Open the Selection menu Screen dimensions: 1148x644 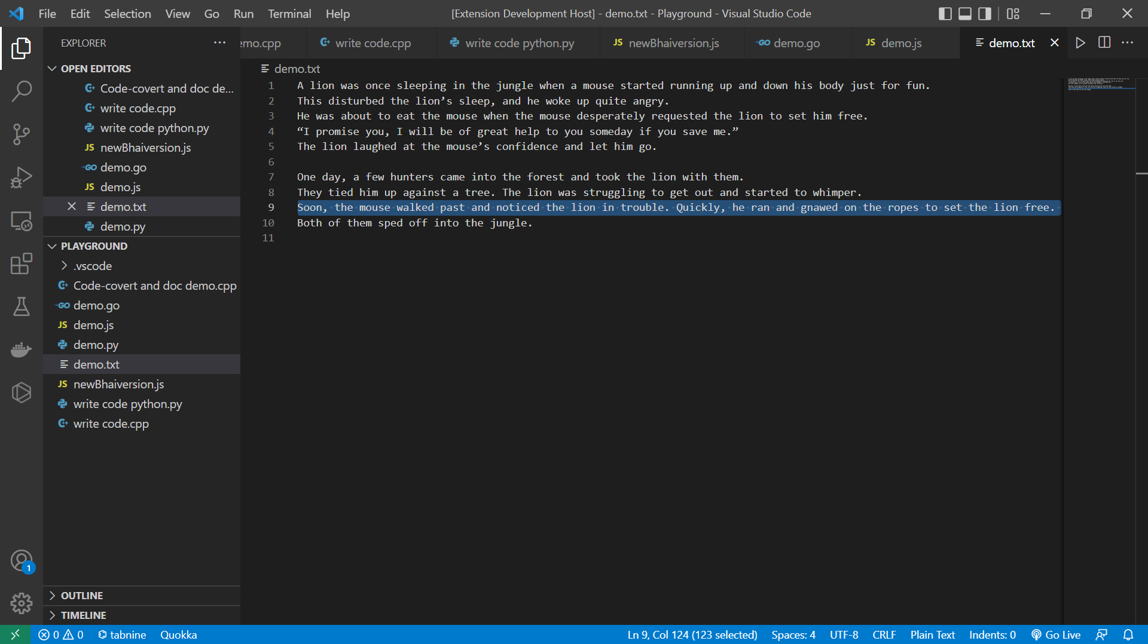127,13
